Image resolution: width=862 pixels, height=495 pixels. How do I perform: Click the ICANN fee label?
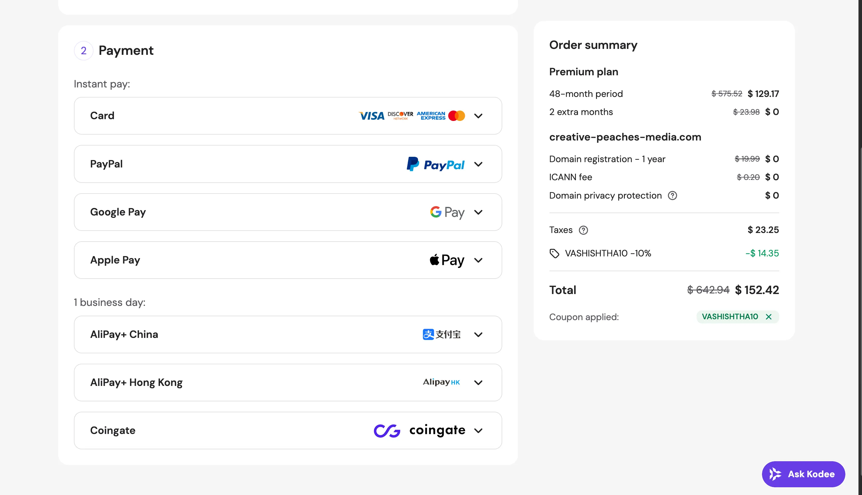pos(571,177)
